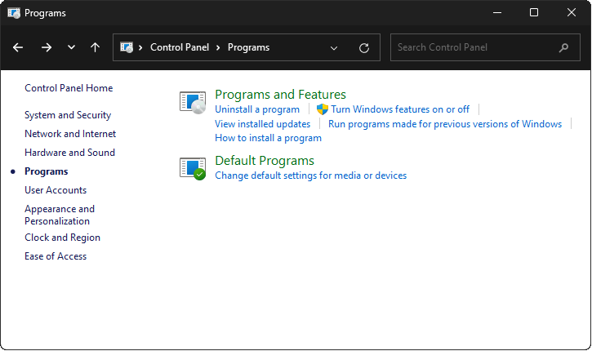Image resolution: width=592 pixels, height=351 pixels.
Task: Focus the Search Control Panel field
Action: click(485, 47)
